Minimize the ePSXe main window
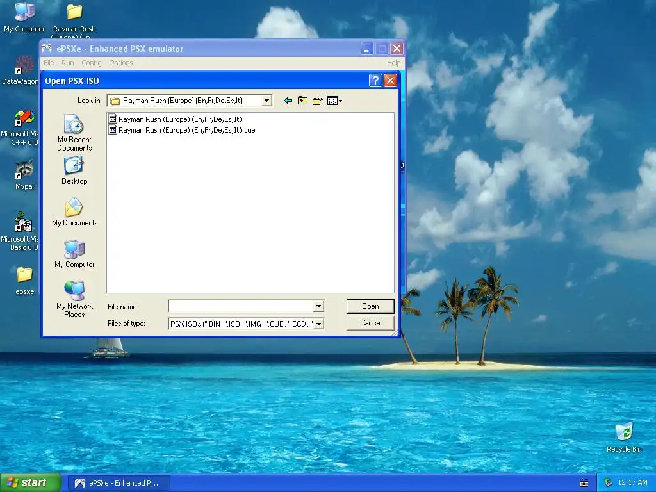This screenshot has width=656, height=492. (x=366, y=49)
